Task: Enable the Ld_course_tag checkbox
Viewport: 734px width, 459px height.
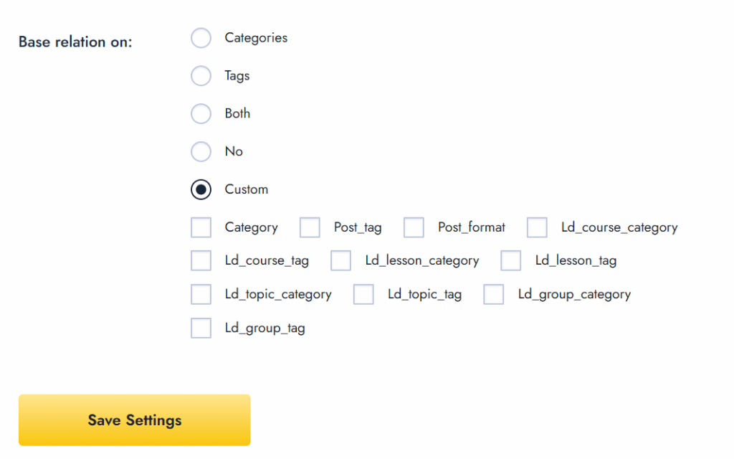Action: [x=201, y=260]
